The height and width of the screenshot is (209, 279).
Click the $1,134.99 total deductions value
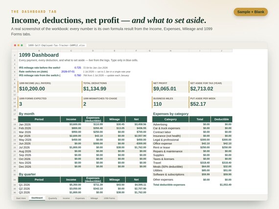tap(94, 89)
